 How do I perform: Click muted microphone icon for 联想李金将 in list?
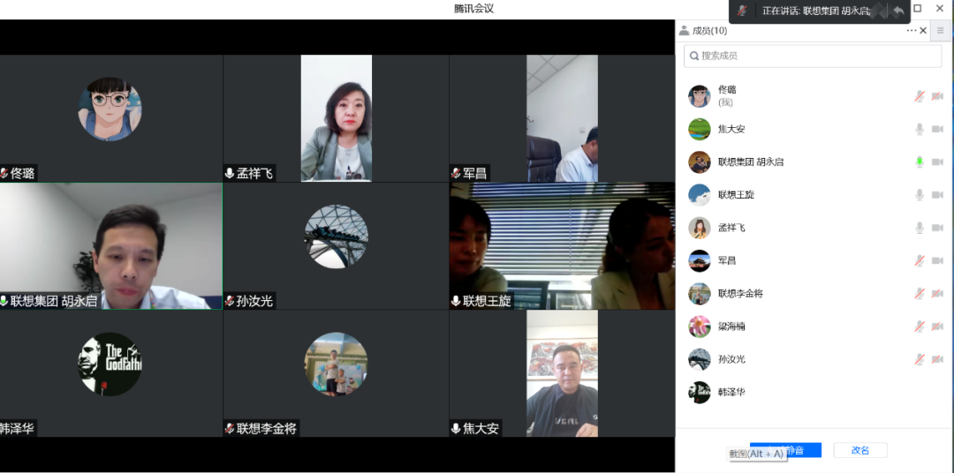920,293
